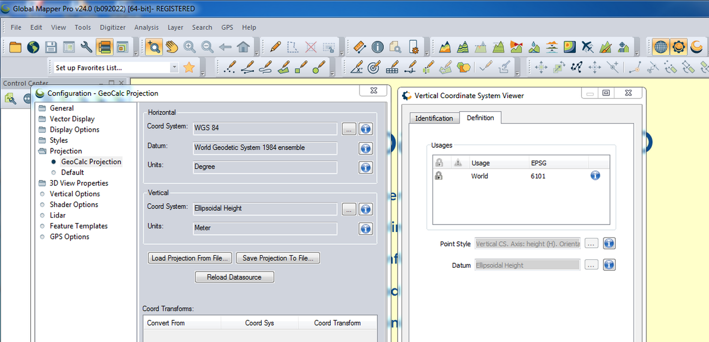This screenshot has height=342, width=709.
Task: Select the Feature Info tool
Action: tap(378, 47)
